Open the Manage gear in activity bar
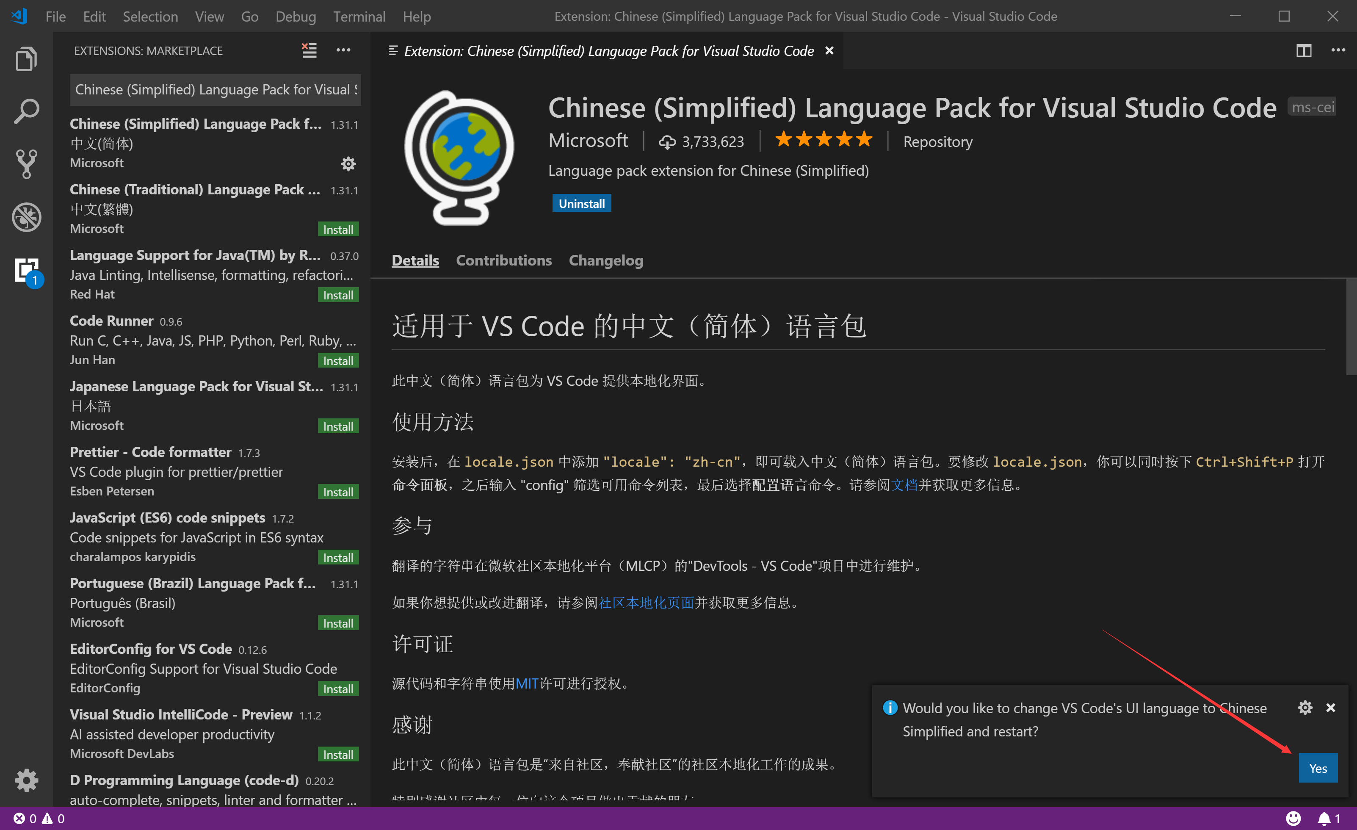 [26, 780]
